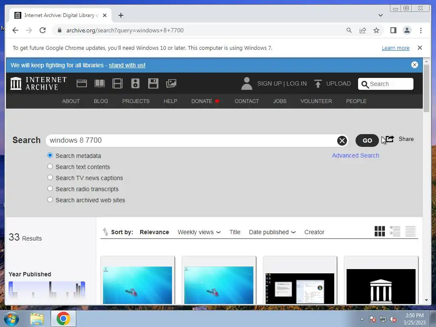The width and height of the screenshot is (436, 327).
Task: Open the DONATE menu item
Action: (x=205, y=101)
